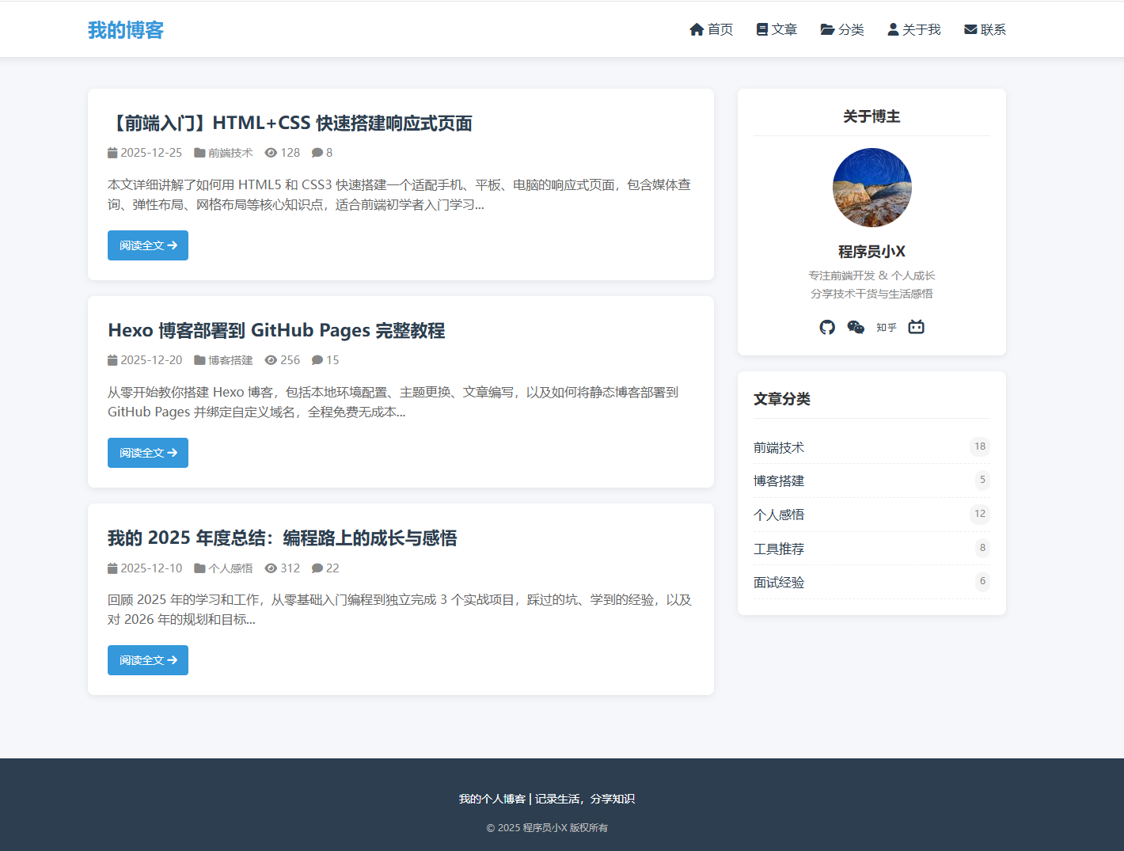Click 阅读全文 on the HTML+CSS article
Screen dimensions: 1124x851
(x=147, y=245)
